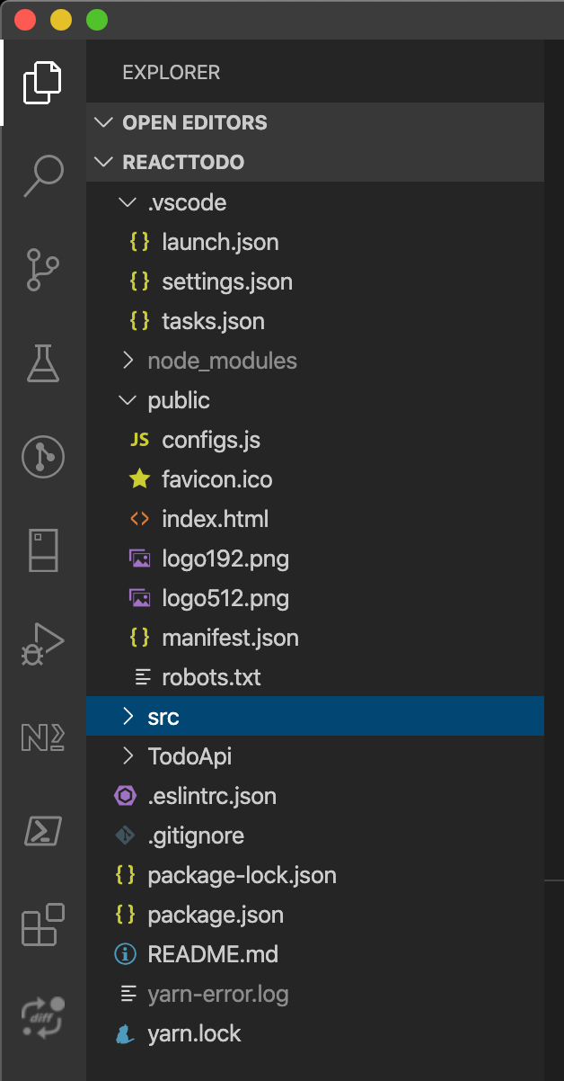Collapse the .vscode folder
The image size is (564, 1081).
127,202
